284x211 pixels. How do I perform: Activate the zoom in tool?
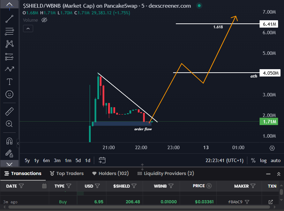point(9,124)
